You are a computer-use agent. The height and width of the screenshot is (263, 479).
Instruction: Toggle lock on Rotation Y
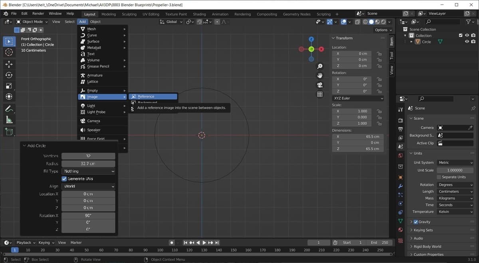click(x=379, y=85)
